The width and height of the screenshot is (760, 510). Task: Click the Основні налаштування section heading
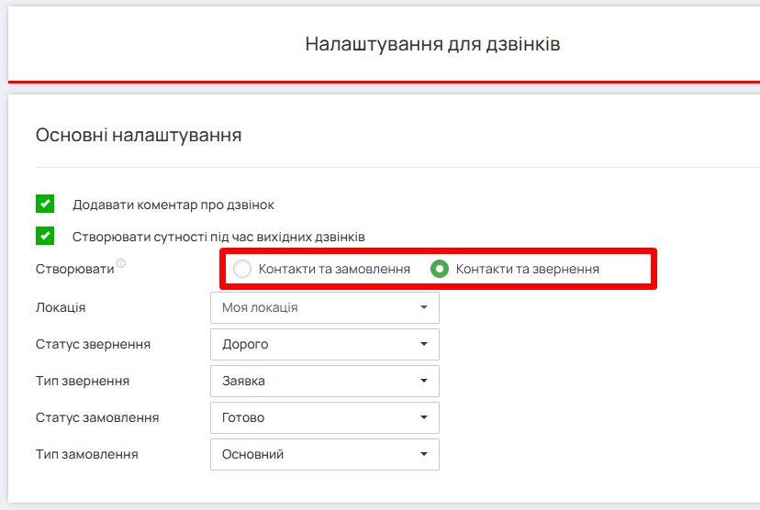click(139, 136)
